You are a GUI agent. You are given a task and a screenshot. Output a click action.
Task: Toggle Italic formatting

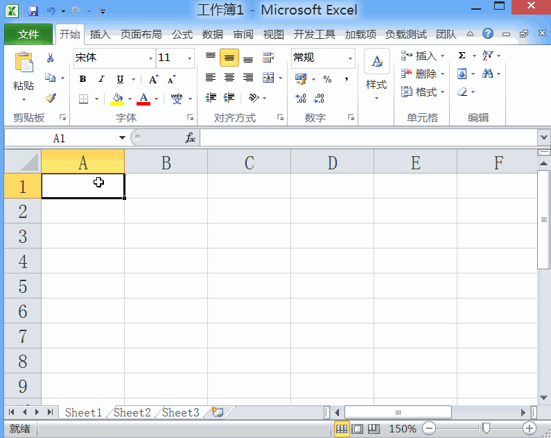pos(102,79)
